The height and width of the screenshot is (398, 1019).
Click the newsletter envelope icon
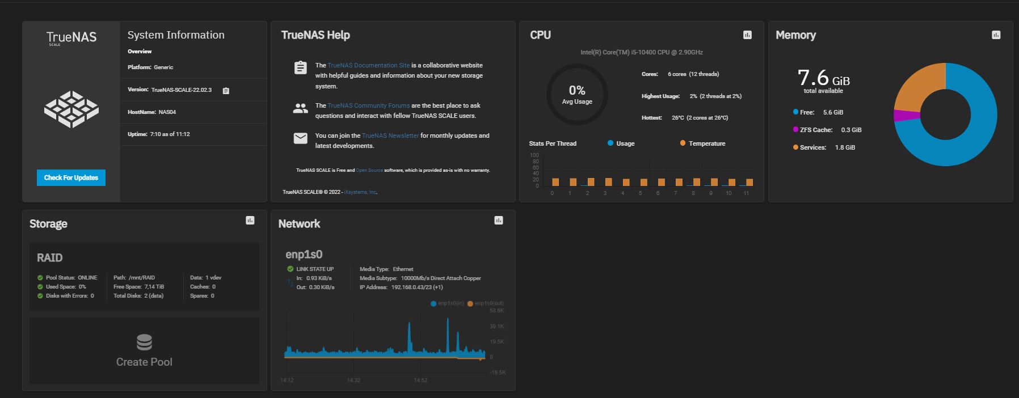pos(301,138)
